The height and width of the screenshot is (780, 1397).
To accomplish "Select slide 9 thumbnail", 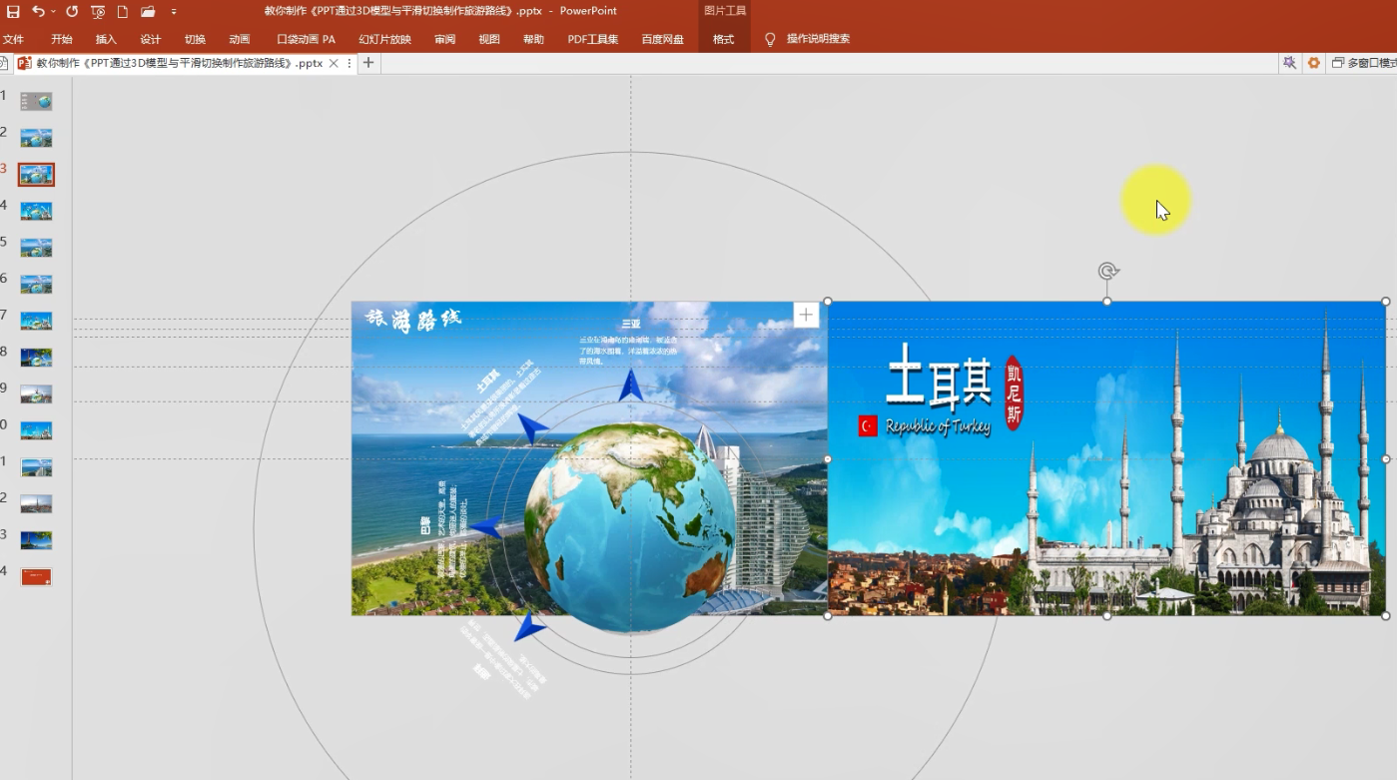I will tap(36, 393).
